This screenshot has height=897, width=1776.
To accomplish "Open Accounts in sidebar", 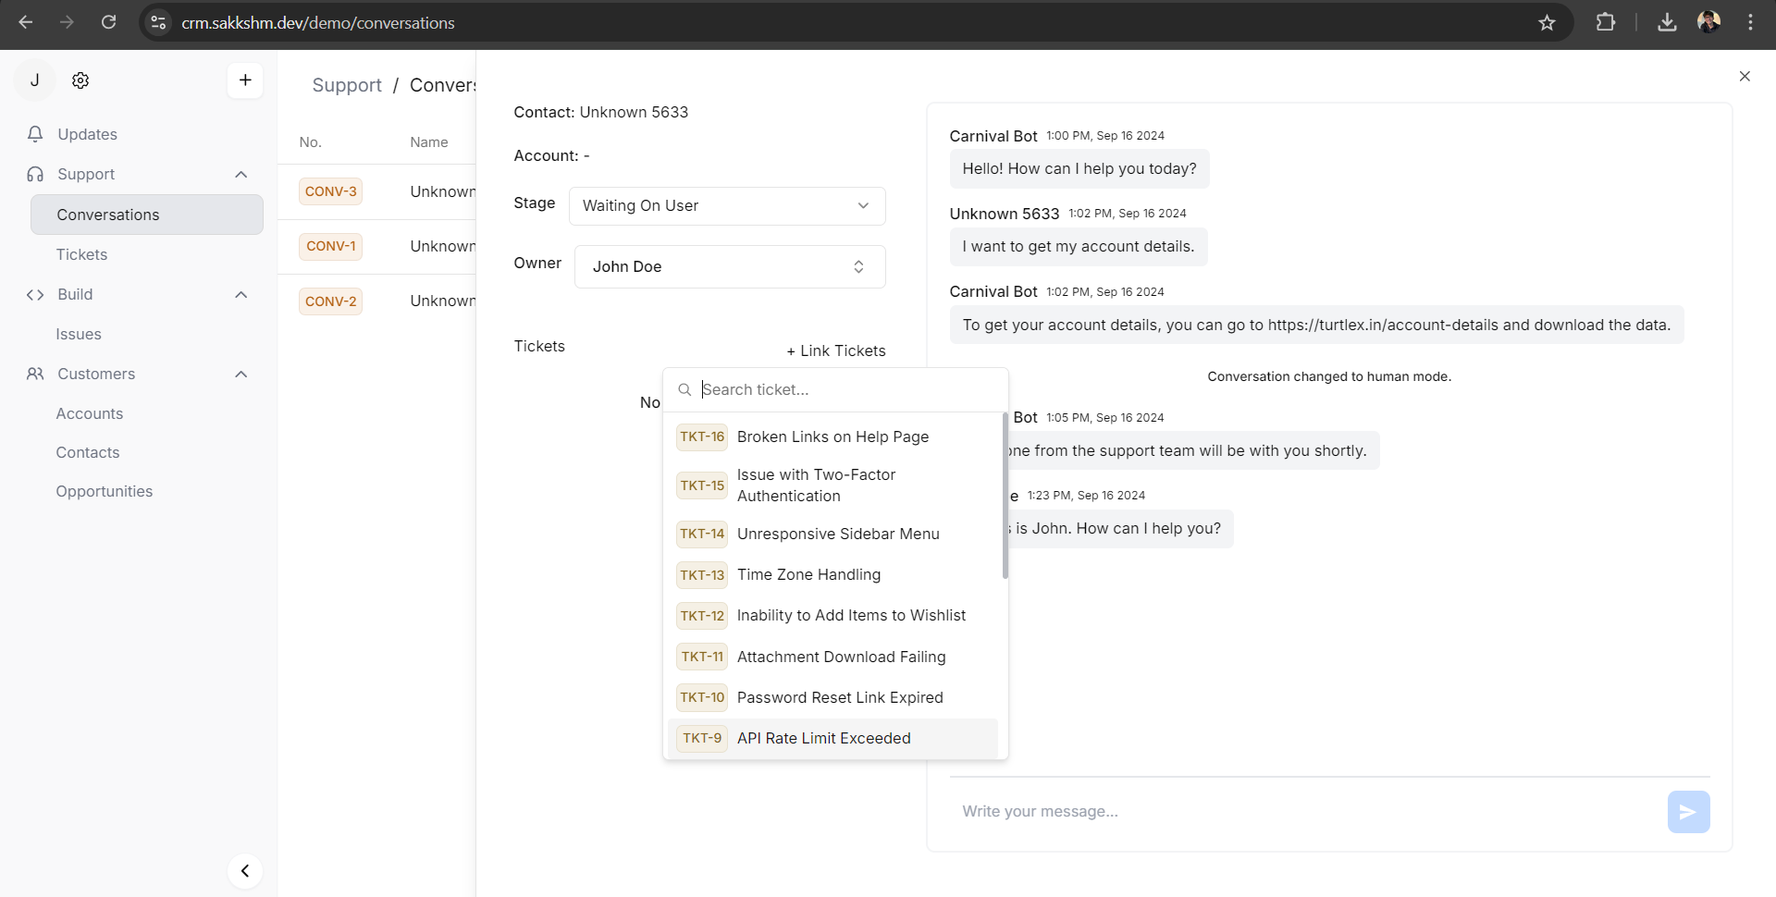I will (x=89, y=413).
